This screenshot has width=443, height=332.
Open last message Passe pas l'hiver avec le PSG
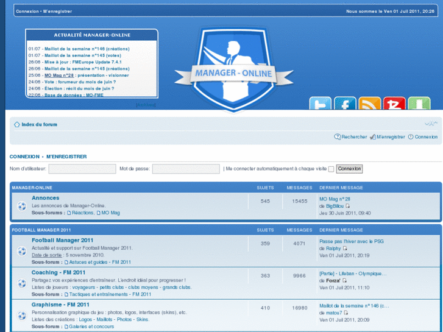[352, 241]
